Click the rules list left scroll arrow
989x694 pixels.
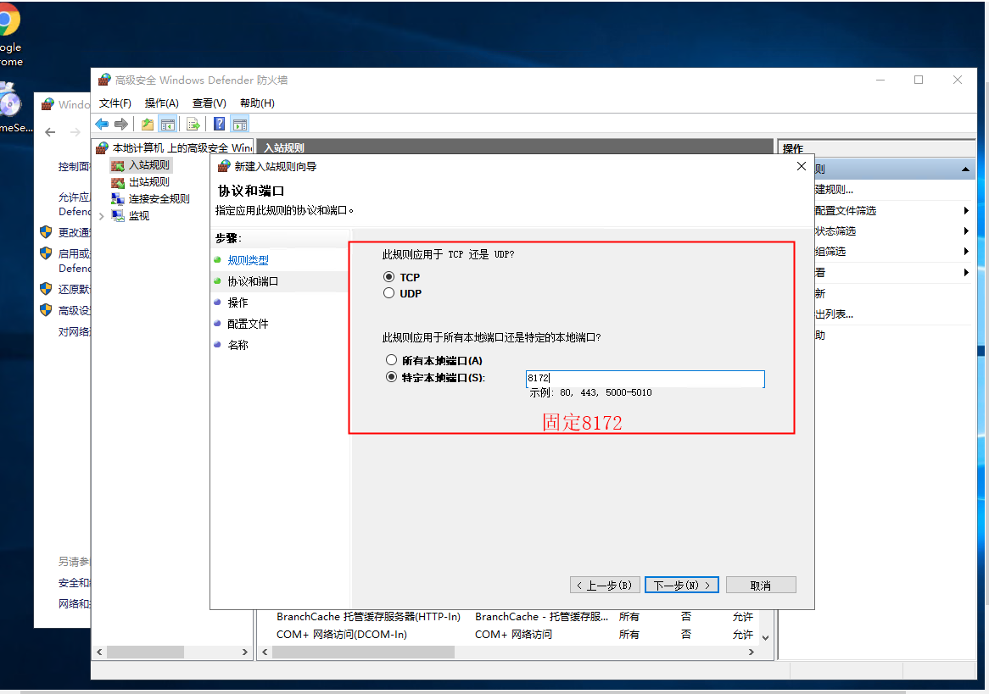[265, 652]
